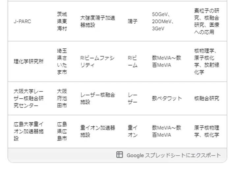Click the 核物理学、原子核化学 cell in the RIKEN row
233x170 pixels.
(207, 61)
